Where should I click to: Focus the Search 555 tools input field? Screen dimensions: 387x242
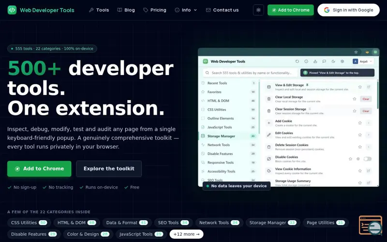point(250,73)
